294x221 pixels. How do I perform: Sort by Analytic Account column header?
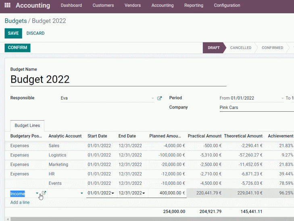pos(65,136)
